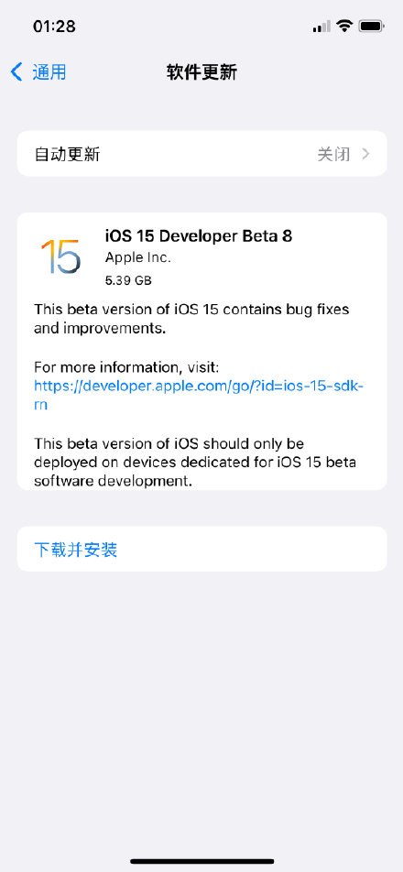Image resolution: width=403 pixels, height=872 pixels.
Task: Open the developer.apple.com release notes link
Action: click(199, 395)
